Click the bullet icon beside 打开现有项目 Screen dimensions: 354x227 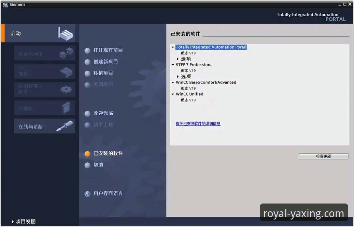87,51
